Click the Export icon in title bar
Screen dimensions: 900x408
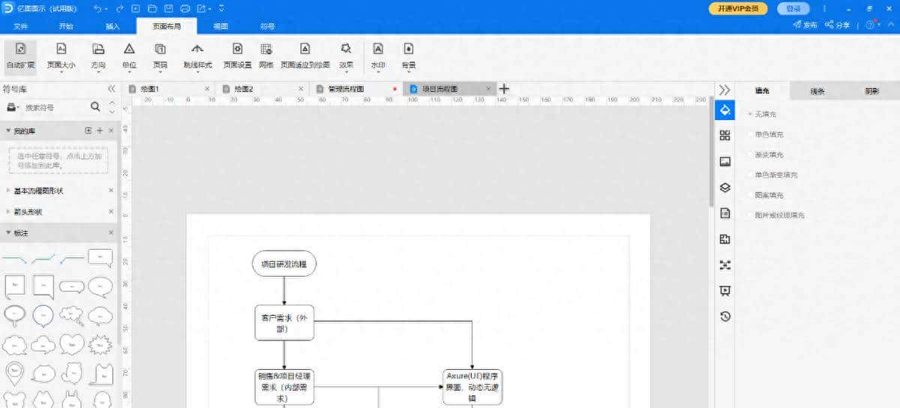click(202, 8)
